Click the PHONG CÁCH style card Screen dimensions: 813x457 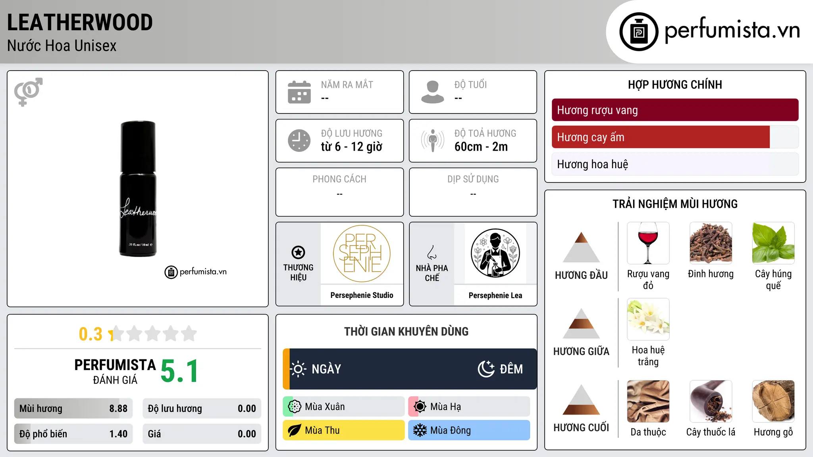tap(339, 192)
